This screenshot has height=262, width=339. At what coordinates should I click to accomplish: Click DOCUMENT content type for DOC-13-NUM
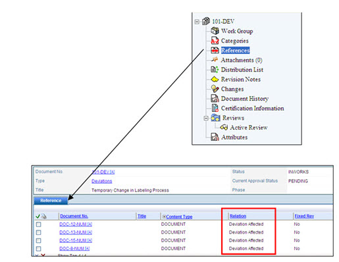click(x=173, y=232)
